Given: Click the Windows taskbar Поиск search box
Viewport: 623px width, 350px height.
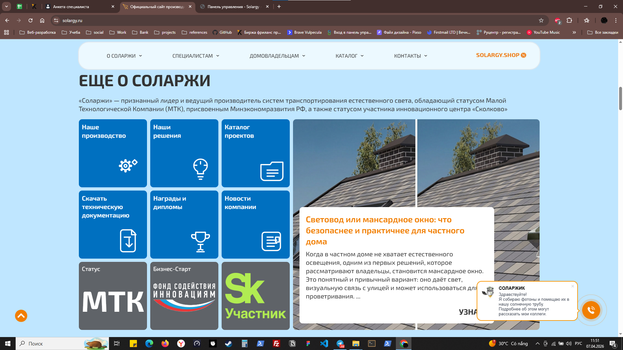Looking at the screenshot, I should [62, 344].
